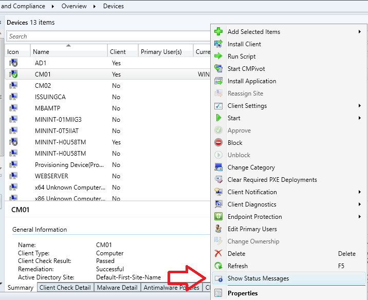
Task: Sort by the Name column header
Action: 68,51
